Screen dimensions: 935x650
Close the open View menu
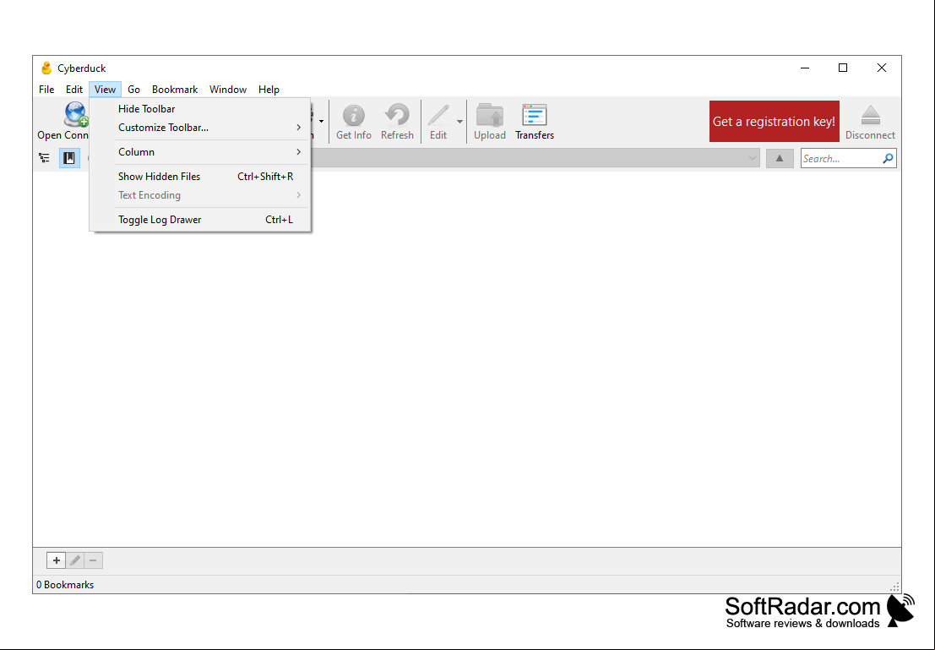click(105, 90)
